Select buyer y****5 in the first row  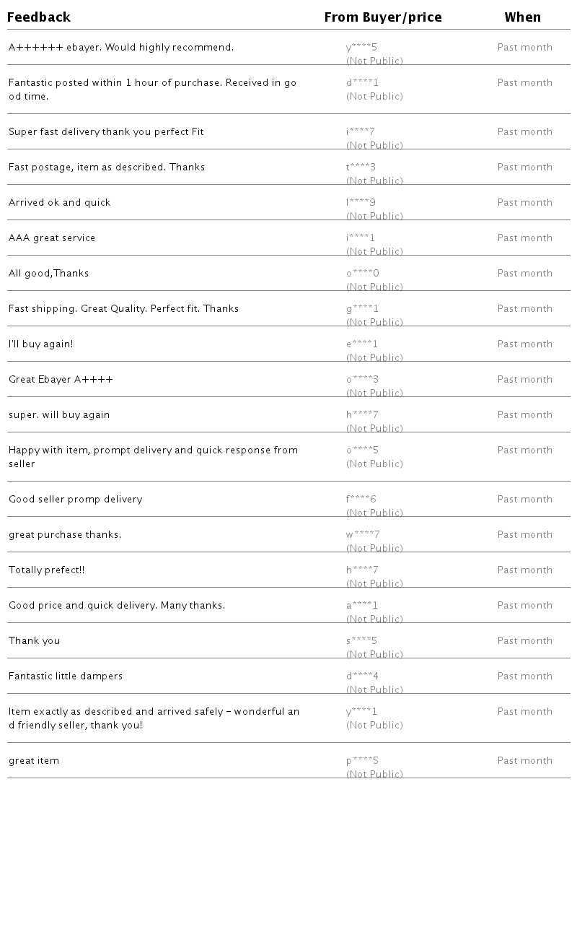(x=361, y=48)
